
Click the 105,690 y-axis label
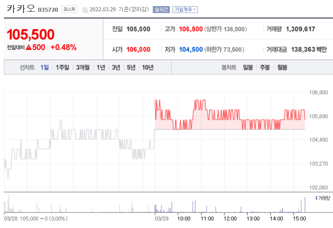click(318, 116)
